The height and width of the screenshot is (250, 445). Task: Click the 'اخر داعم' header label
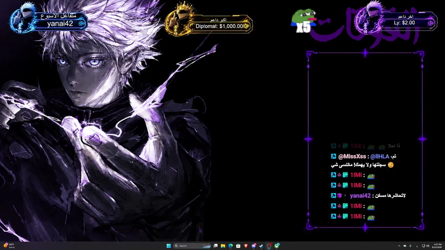point(406,16)
